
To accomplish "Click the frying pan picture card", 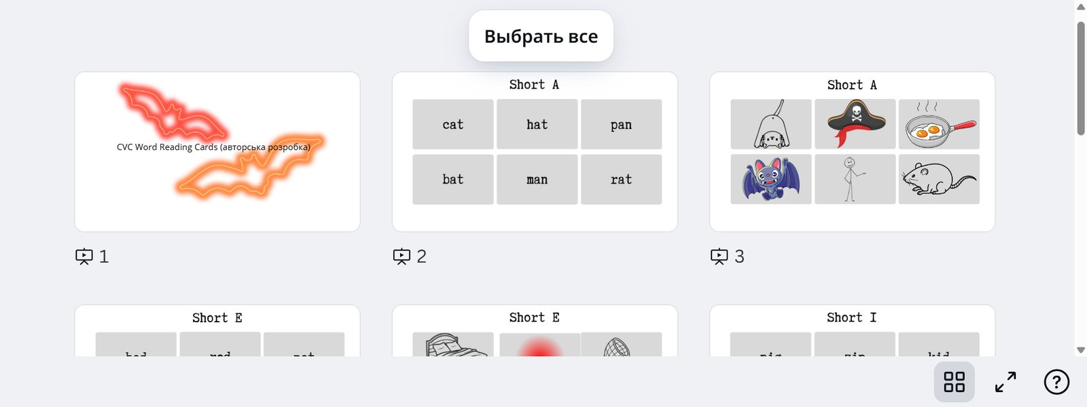I will [939, 124].
